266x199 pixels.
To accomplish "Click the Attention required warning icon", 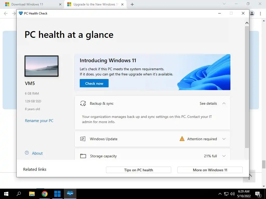I will (182, 139).
